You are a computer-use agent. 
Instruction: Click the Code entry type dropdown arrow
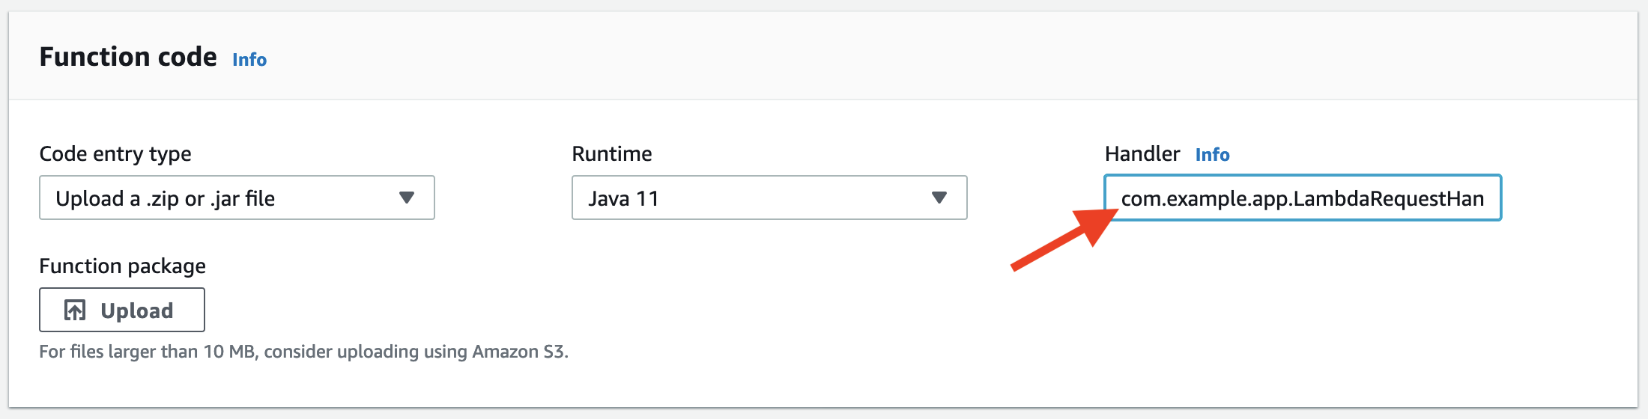(407, 198)
